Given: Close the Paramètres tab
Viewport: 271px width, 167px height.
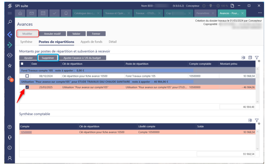Looking at the screenshot, I should click(213, 13).
